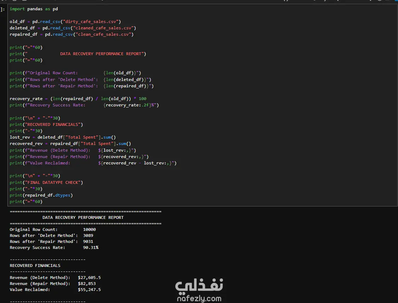Screen dimensions: 398x303
Task: Click output row showing 9031 rows after Repair Method
Action: 52,241
